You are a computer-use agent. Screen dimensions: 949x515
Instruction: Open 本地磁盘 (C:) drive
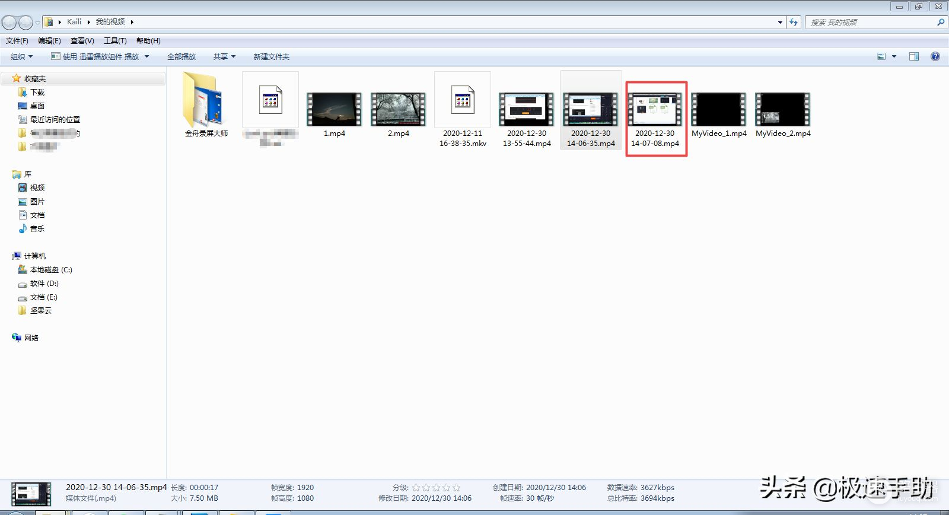50,269
